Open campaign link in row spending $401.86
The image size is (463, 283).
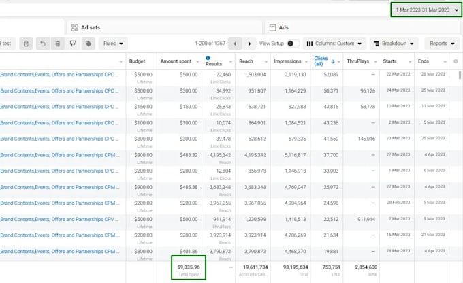60,252
